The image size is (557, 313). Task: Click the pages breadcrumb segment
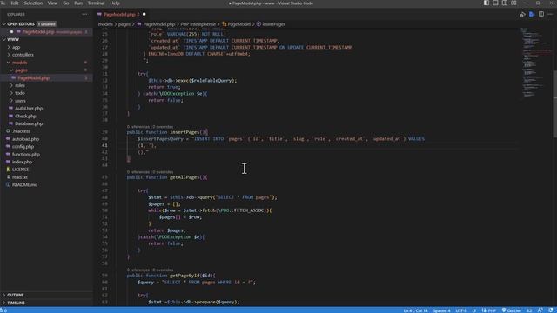[x=124, y=24]
